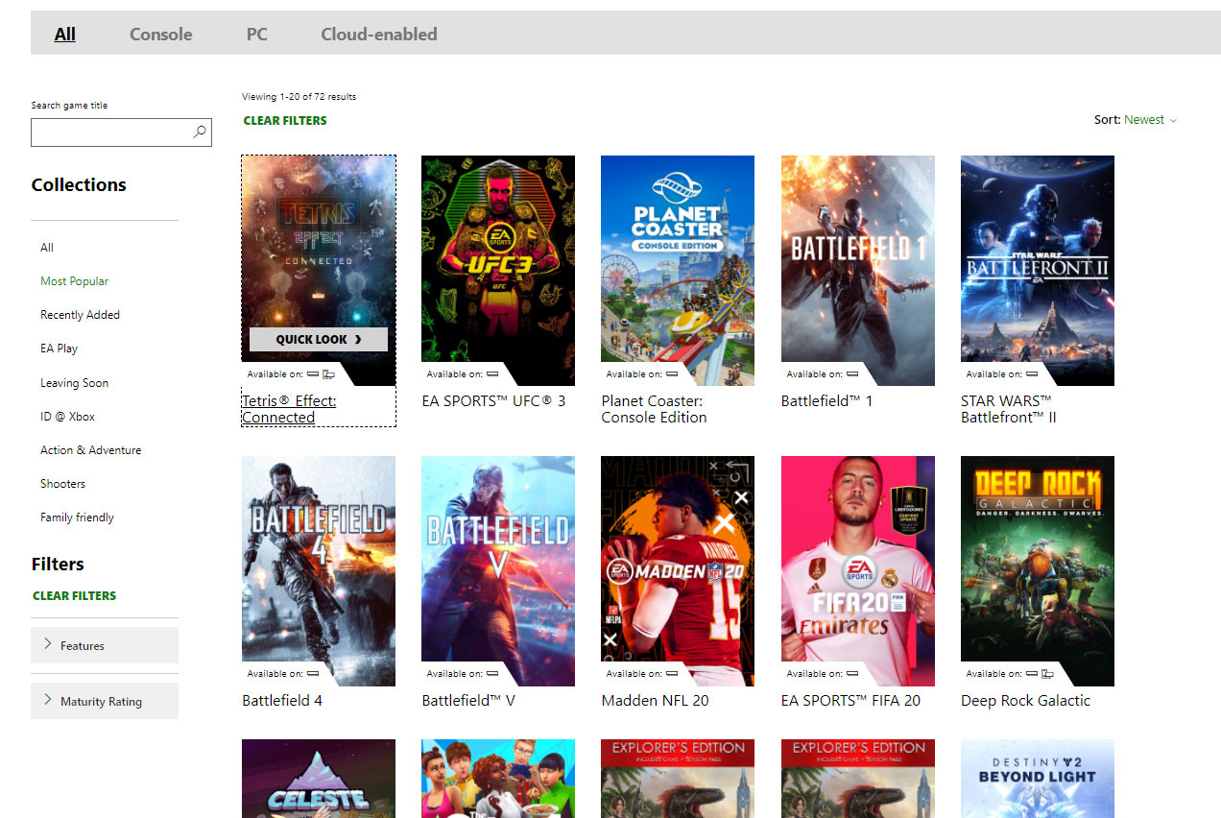Screen dimensions: 1221x818
Task: Click console icon on Planet Coaster card
Action: click(672, 374)
